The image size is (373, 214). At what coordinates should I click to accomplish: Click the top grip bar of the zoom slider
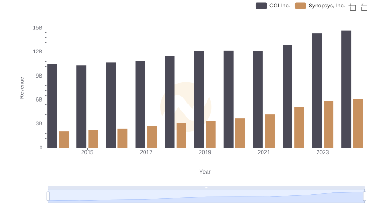[x=206, y=188]
